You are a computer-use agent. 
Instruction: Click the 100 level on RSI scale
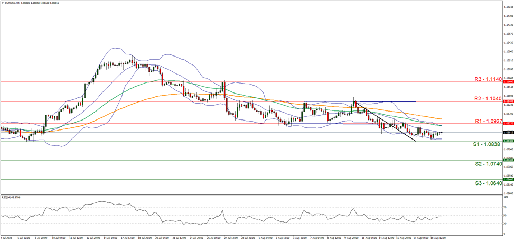505,196
